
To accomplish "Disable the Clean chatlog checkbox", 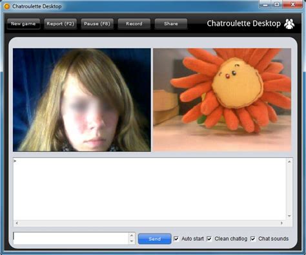I will point(209,239).
